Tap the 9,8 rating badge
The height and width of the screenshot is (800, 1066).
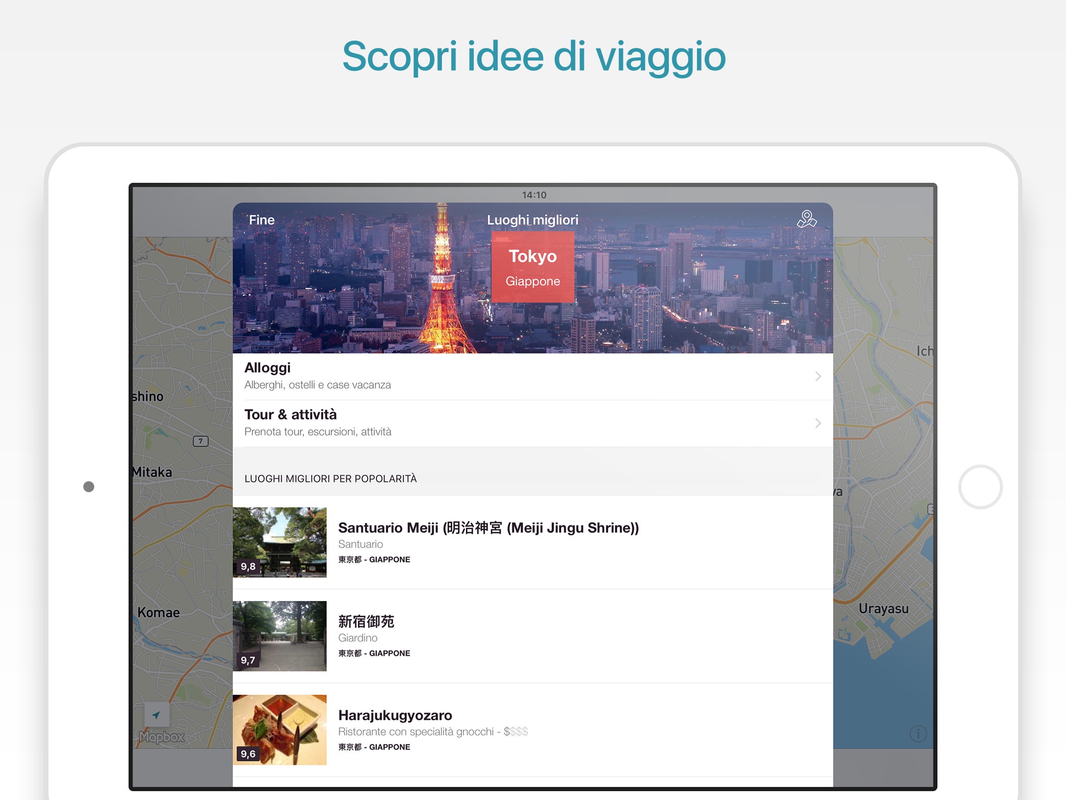(x=248, y=566)
